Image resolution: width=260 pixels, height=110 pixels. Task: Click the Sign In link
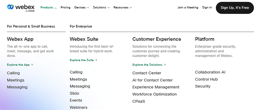207,8
